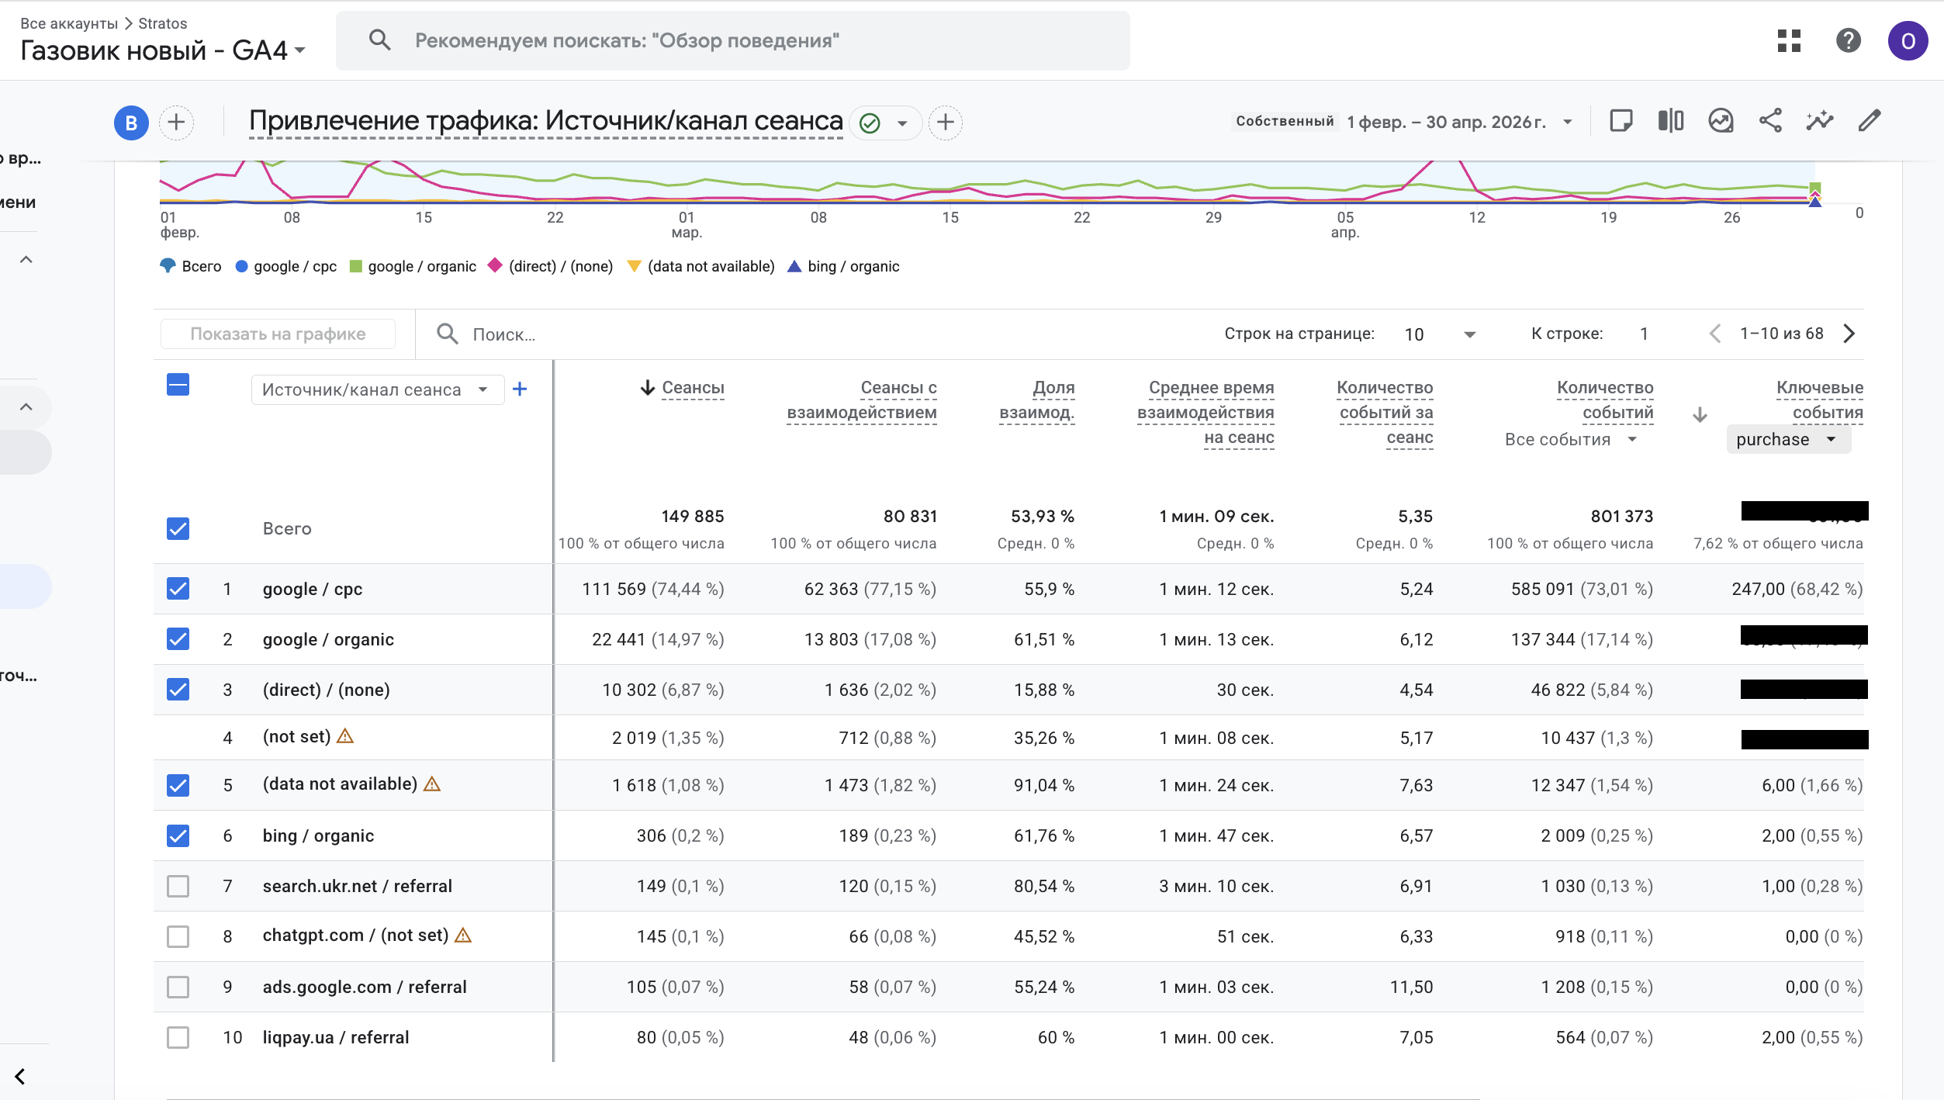Open the help question mark icon
1944x1100 pixels.
point(1849,40)
